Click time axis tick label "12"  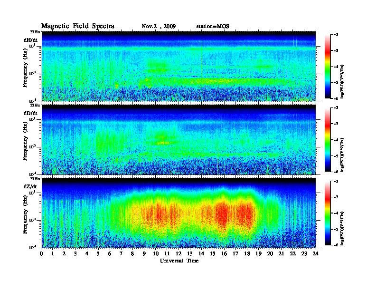pos(179,253)
